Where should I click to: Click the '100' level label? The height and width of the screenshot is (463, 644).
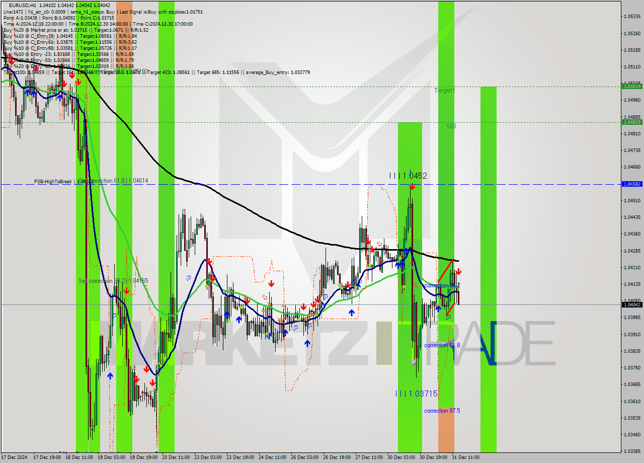pyautogui.click(x=451, y=126)
